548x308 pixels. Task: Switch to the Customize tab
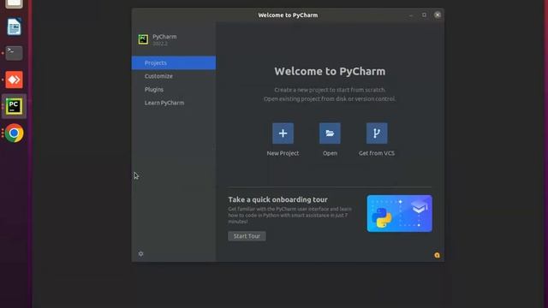pyautogui.click(x=174, y=76)
